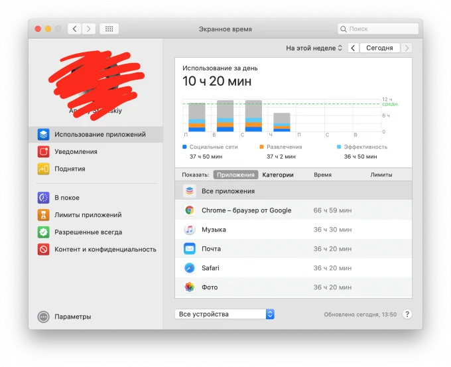
Task: Go to next day with right chevron
Action: click(x=407, y=48)
